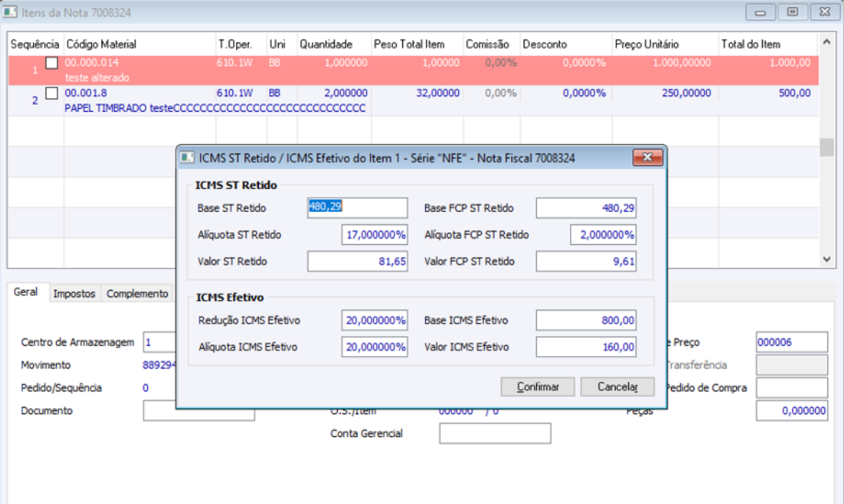Click Pedido/Sequência value 0
This screenshot has height=504, width=844.
click(146, 387)
